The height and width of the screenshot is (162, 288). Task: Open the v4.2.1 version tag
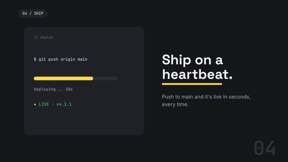coord(64,104)
